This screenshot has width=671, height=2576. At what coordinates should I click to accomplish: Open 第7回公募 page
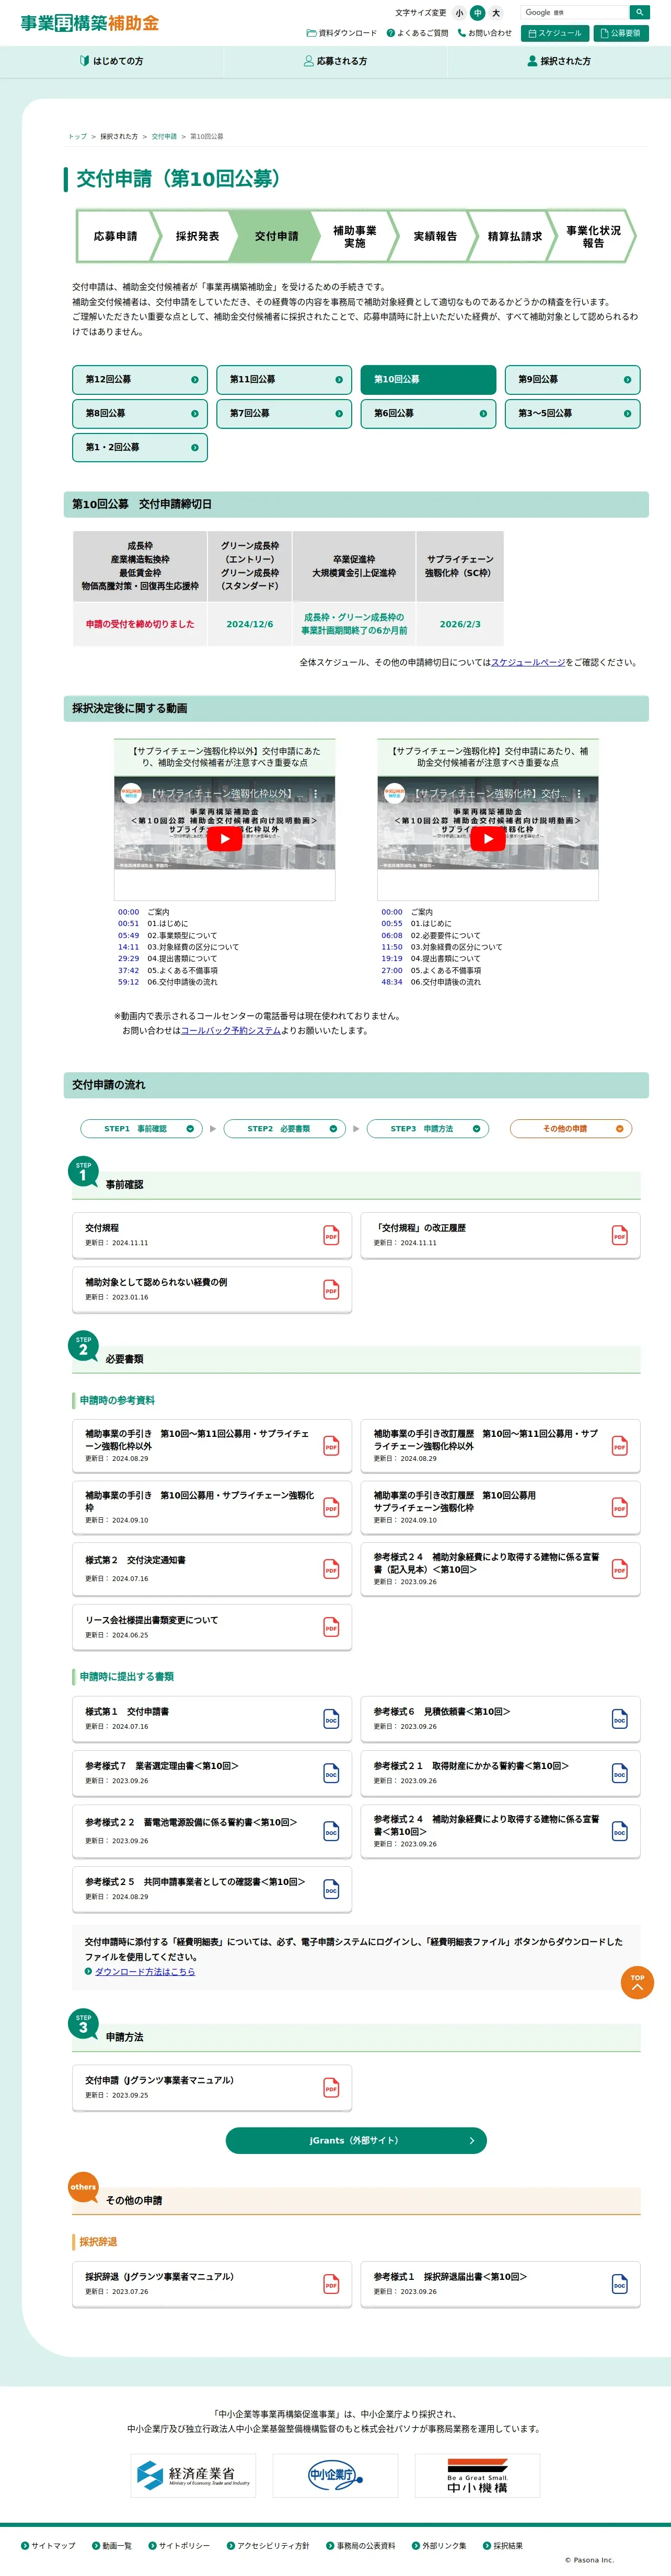[284, 414]
